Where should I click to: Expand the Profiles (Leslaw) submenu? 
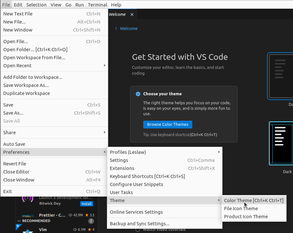click(x=165, y=152)
